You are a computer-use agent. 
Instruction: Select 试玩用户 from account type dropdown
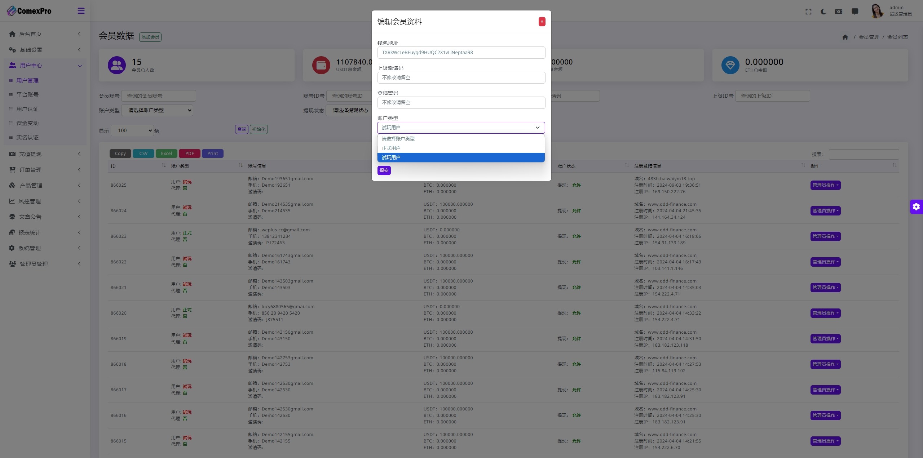(x=461, y=157)
